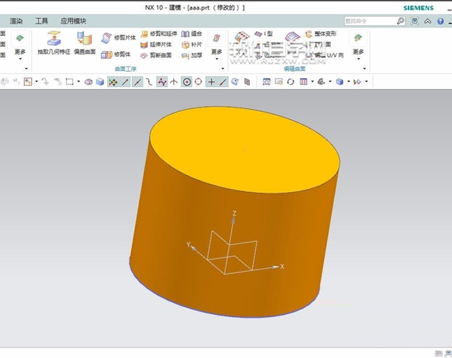452x358 pixels.
Task: Expand the More (更多) dropdown in Edit Surface
Action: pyautogui.click(x=358, y=52)
